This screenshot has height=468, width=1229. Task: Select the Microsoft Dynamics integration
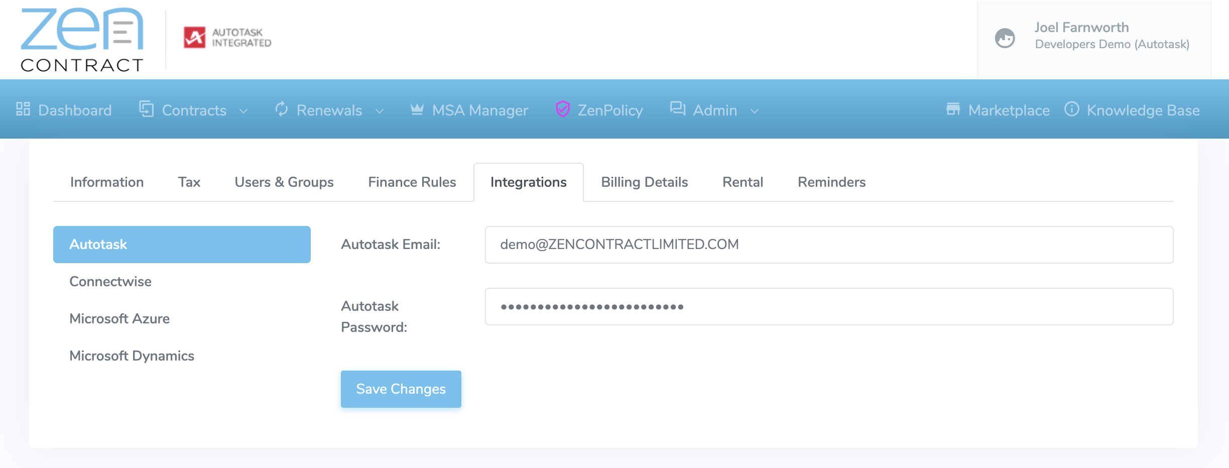[x=182, y=356]
